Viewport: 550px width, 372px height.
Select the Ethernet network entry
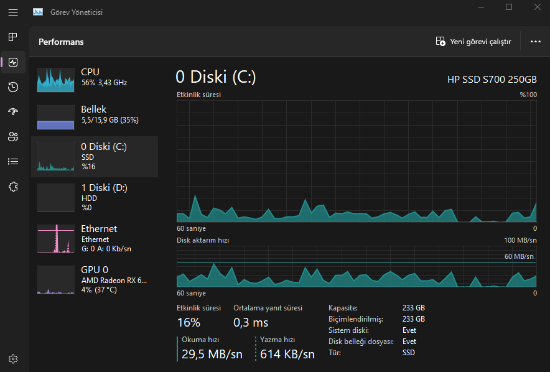95,238
